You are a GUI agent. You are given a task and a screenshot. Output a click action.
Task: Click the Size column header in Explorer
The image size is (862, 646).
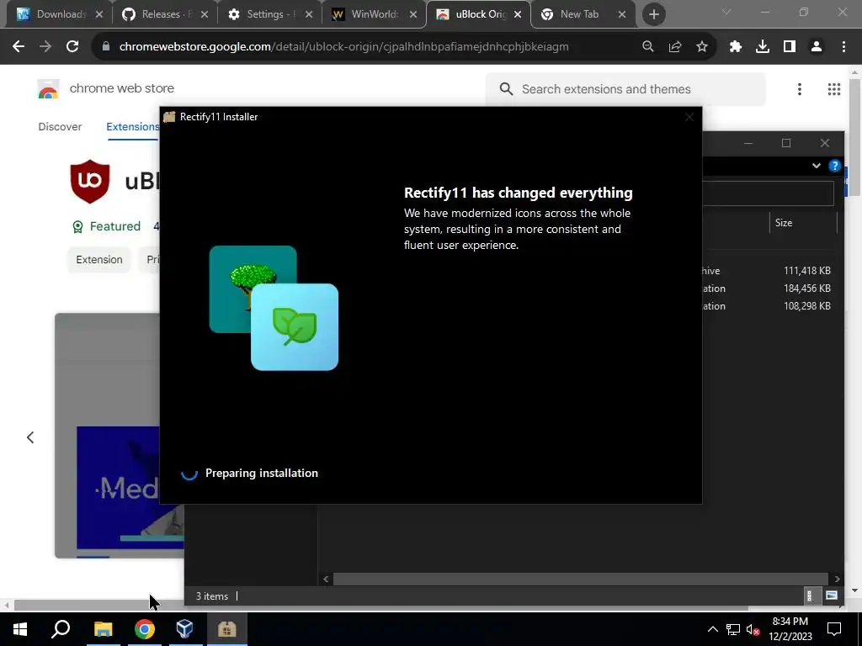802,222
